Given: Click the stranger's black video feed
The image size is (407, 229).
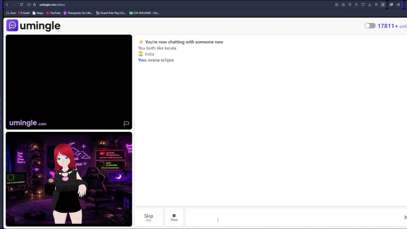Looking at the screenshot, I should [69, 82].
